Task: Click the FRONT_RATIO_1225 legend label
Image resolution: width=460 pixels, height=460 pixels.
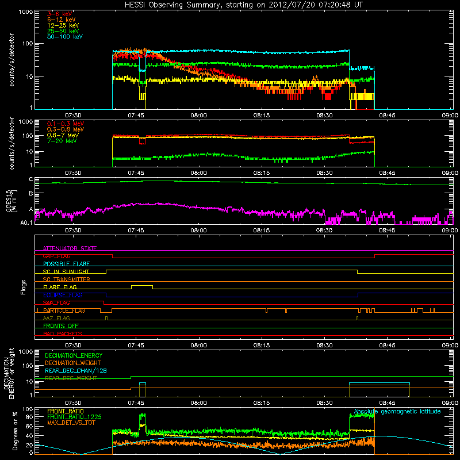Action: coord(75,417)
